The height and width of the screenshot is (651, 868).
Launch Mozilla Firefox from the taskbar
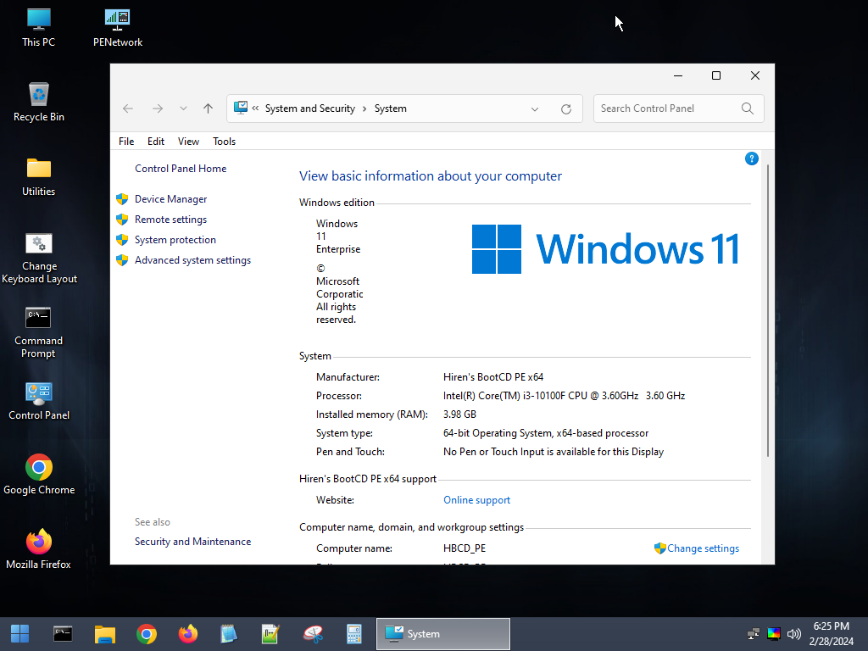coord(187,633)
